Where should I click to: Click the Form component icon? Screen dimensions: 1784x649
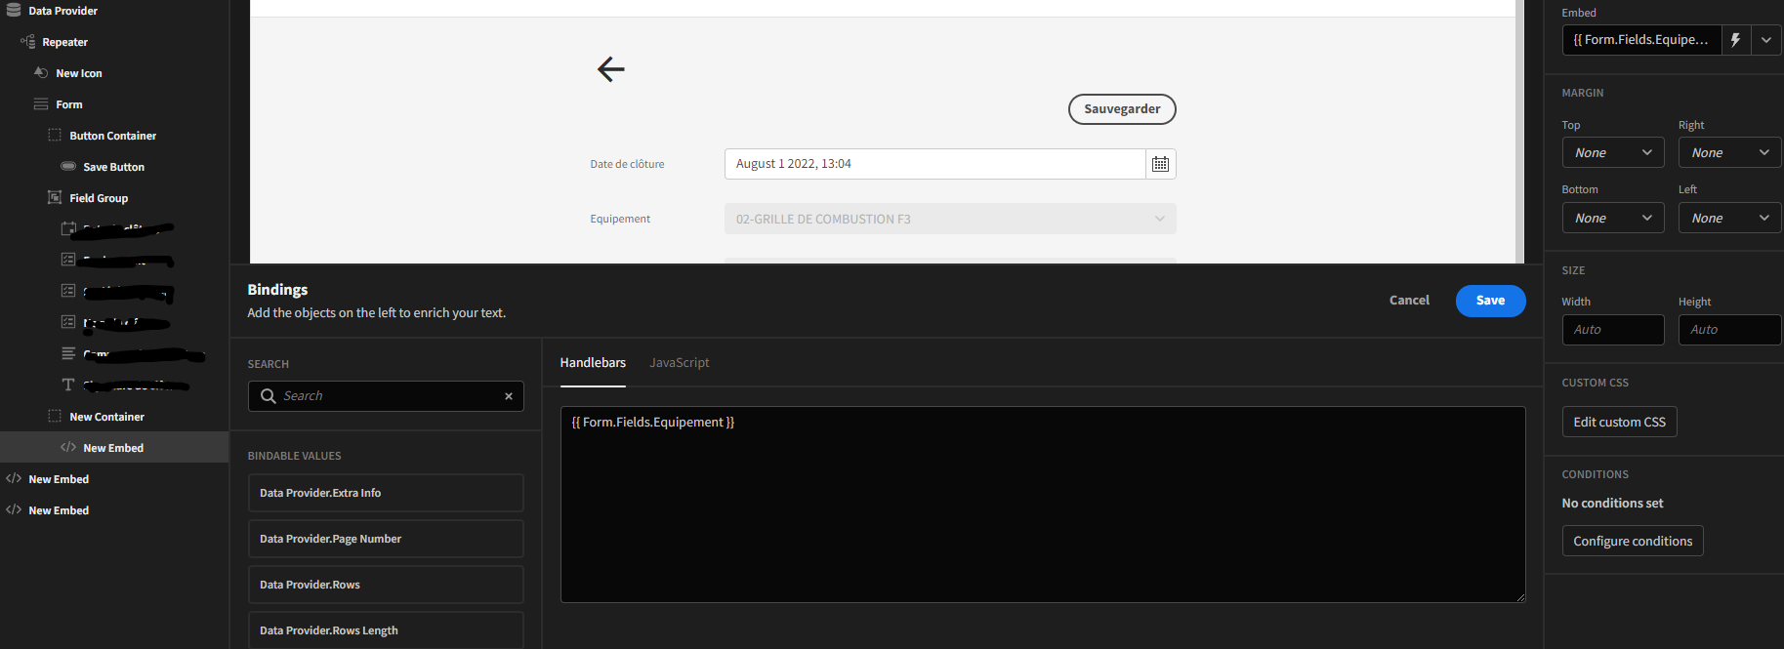41,103
